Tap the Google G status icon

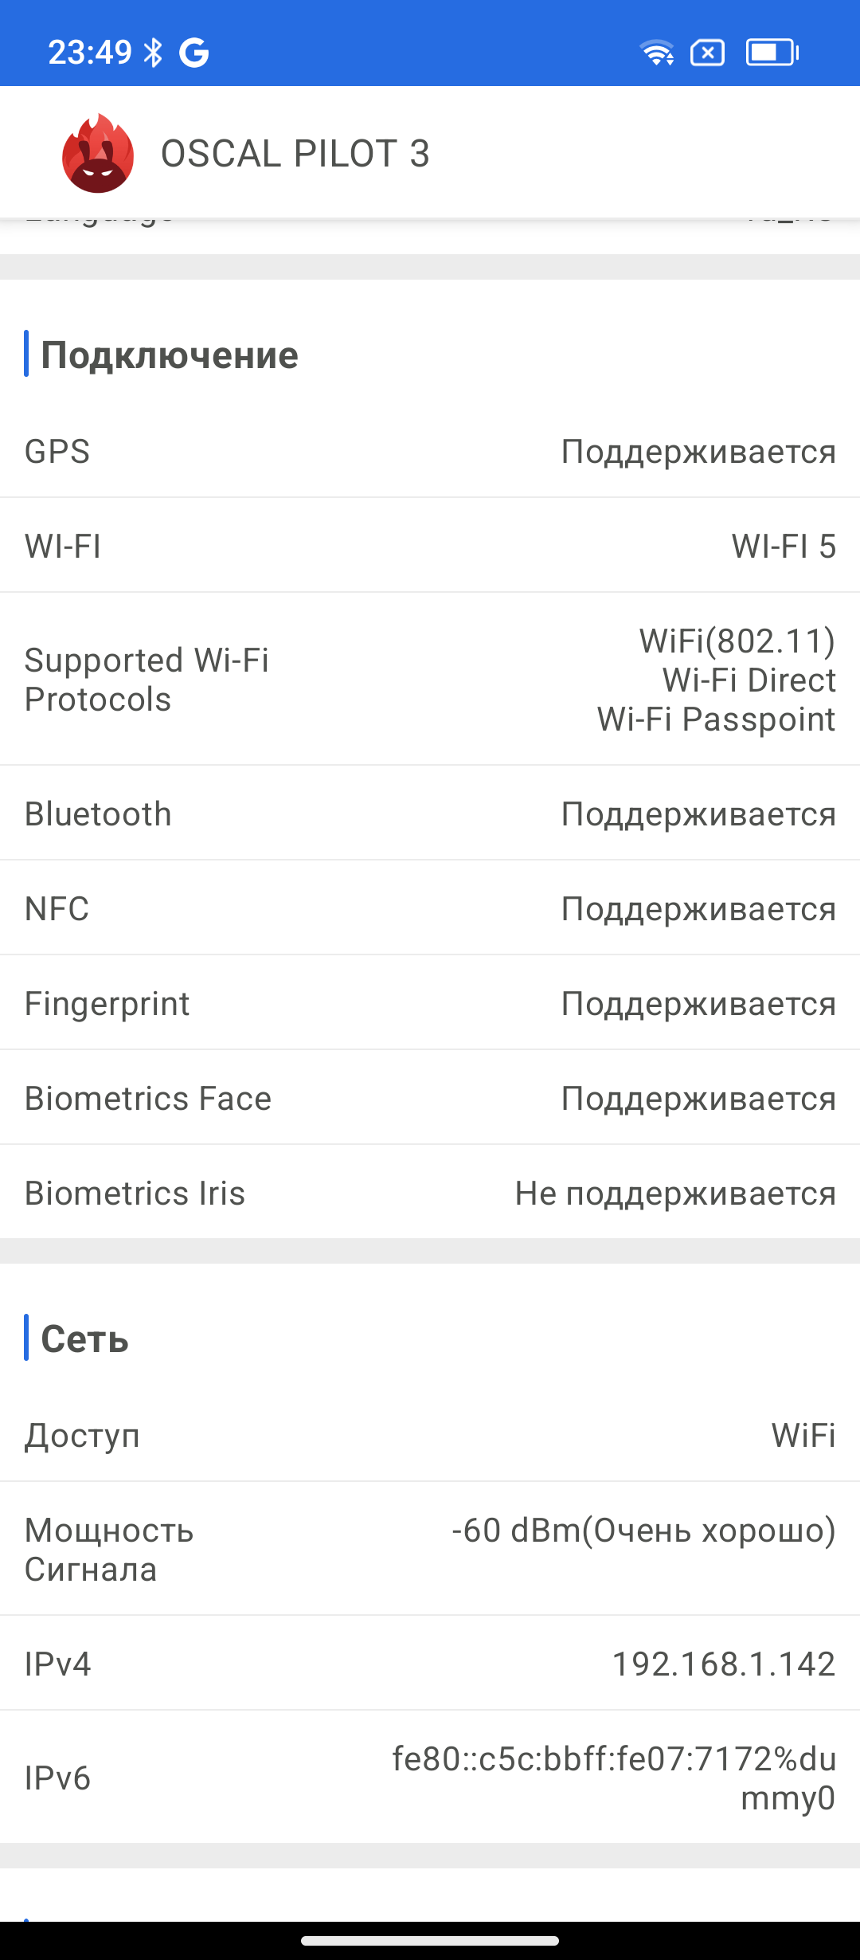[x=193, y=53]
